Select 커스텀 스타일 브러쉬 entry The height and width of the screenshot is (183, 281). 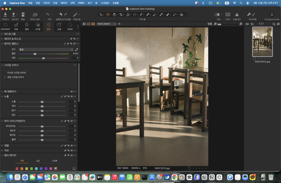pos(17,73)
